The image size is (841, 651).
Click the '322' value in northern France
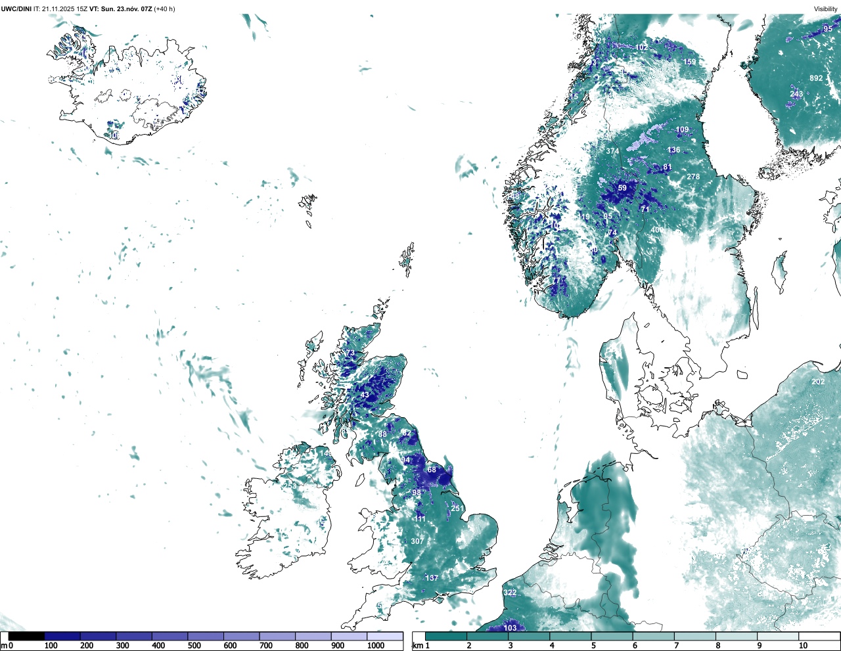click(510, 593)
